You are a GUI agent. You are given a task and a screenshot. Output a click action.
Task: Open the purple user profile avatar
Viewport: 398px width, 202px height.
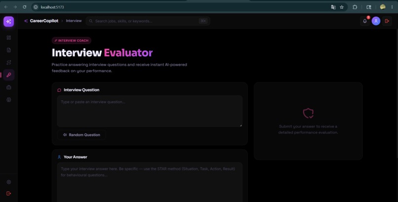(376, 21)
